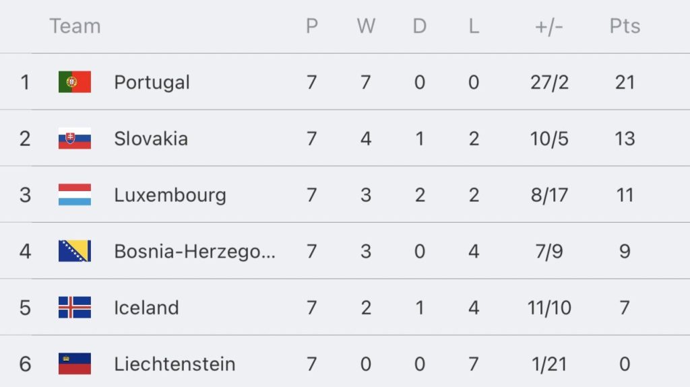Click Portugal's 21 points value
Screen dimensions: 690x387
625,82
